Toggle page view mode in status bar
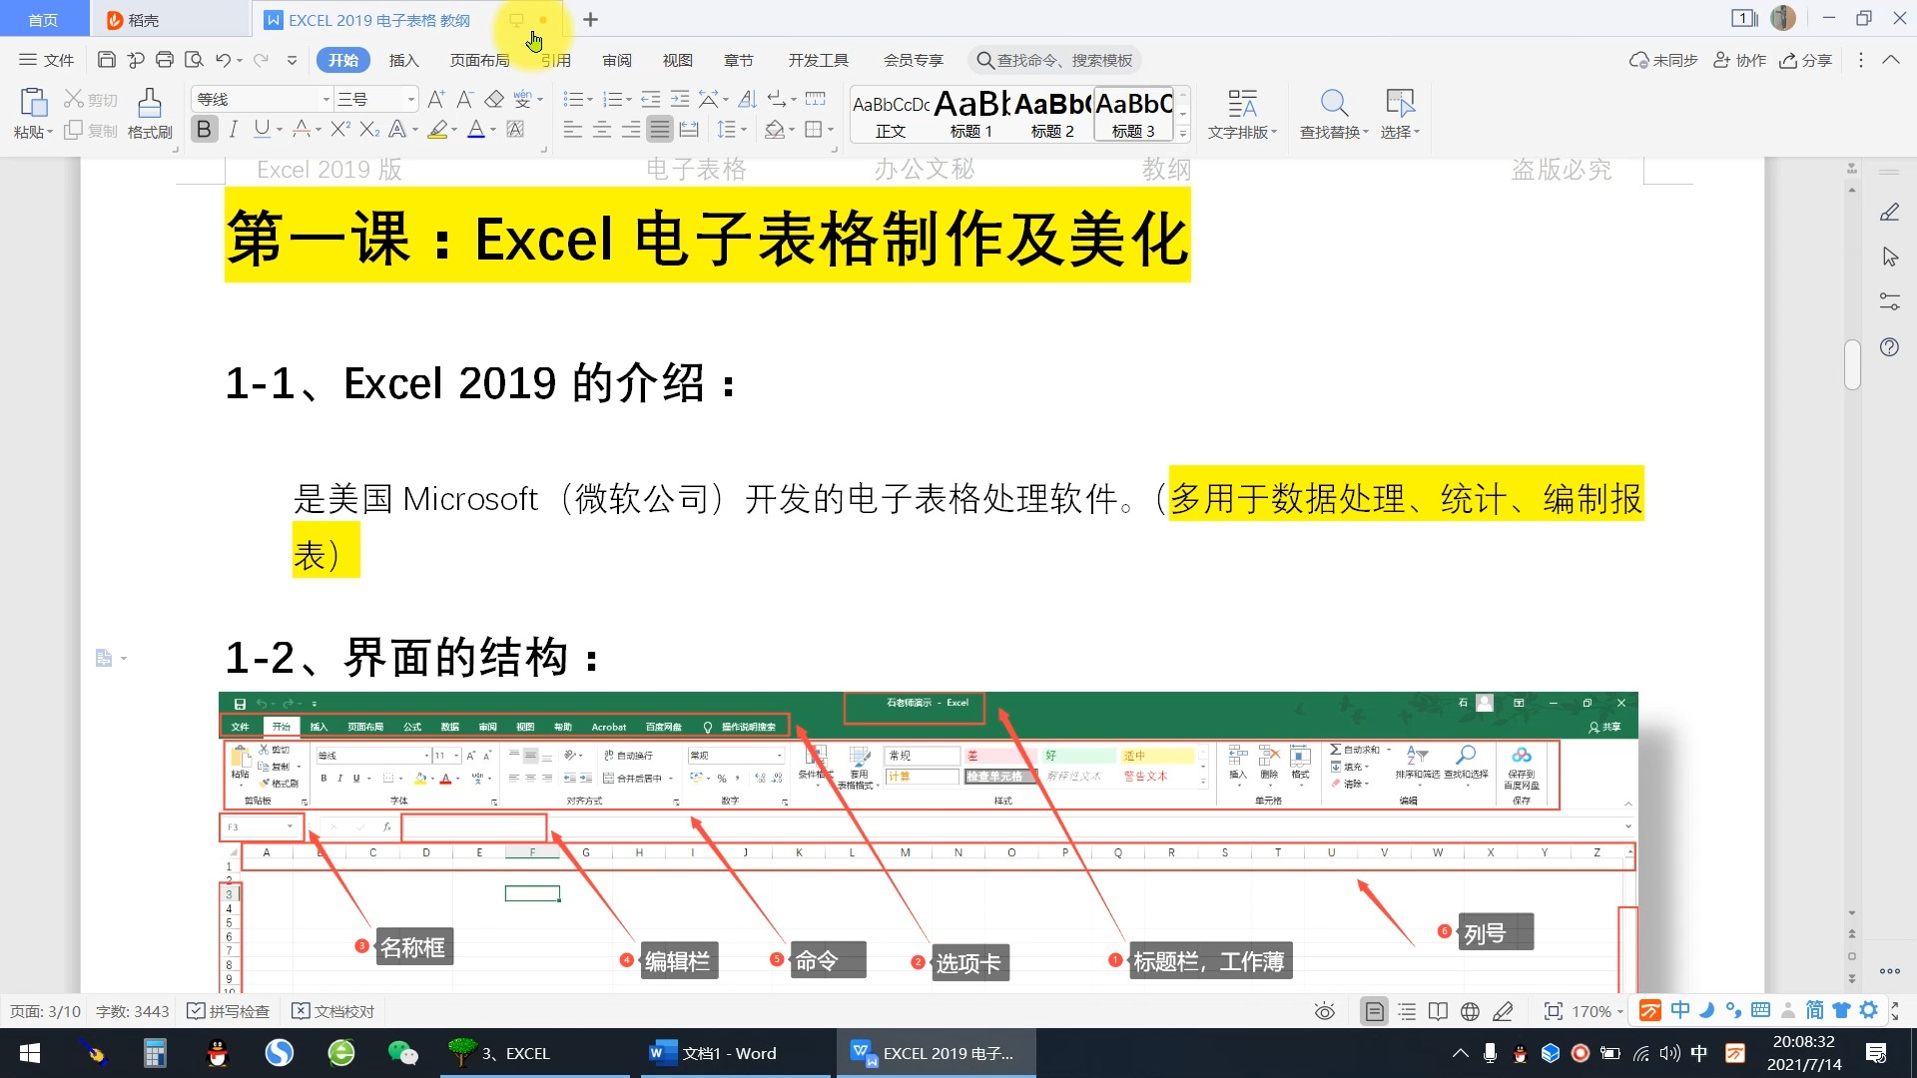This screenshot has width=1917, height=1078. click(x=1375, y=1012)
